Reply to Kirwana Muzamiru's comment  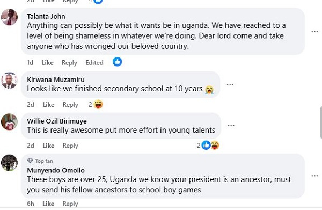pyautogui.click(x=70, y=105)
